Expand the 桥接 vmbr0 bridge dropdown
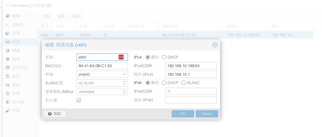322x137 pixels. pyautogui.click(x=124, y=74)
